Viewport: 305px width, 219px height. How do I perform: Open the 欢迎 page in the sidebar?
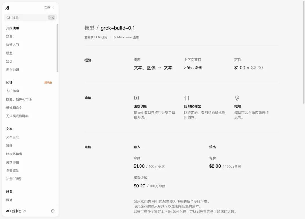pyautogui.click(x=9, y=36)
